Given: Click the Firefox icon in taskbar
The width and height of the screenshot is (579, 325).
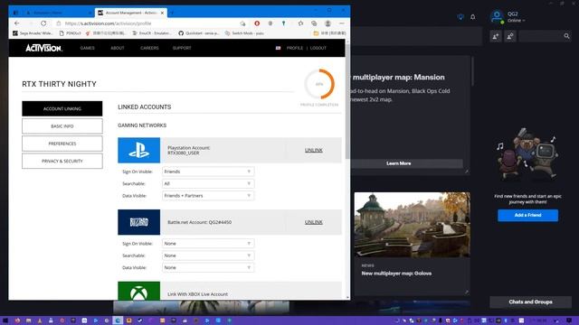Looking at the screenshot, I should [17, 320].
